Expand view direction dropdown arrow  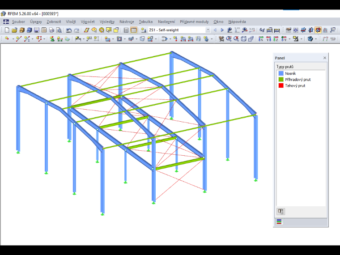(289, 39)
